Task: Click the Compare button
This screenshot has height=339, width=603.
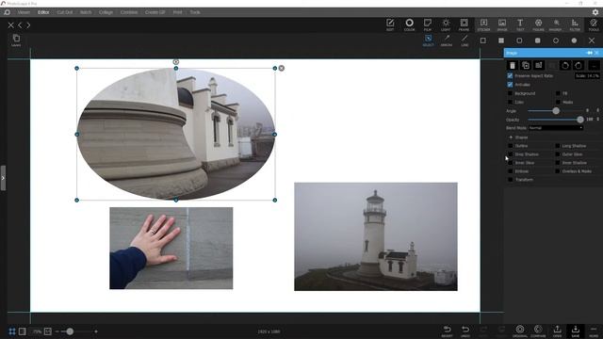Action: (x=538, y=331)
